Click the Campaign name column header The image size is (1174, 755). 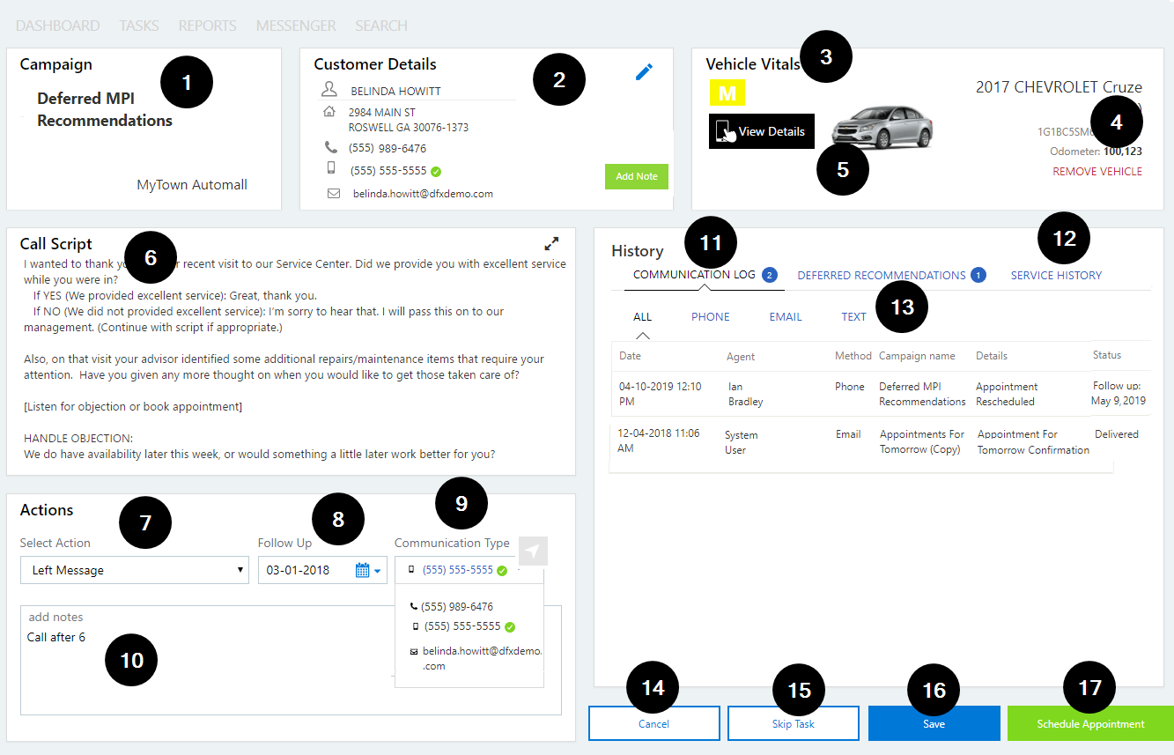[x=917, y=356]
